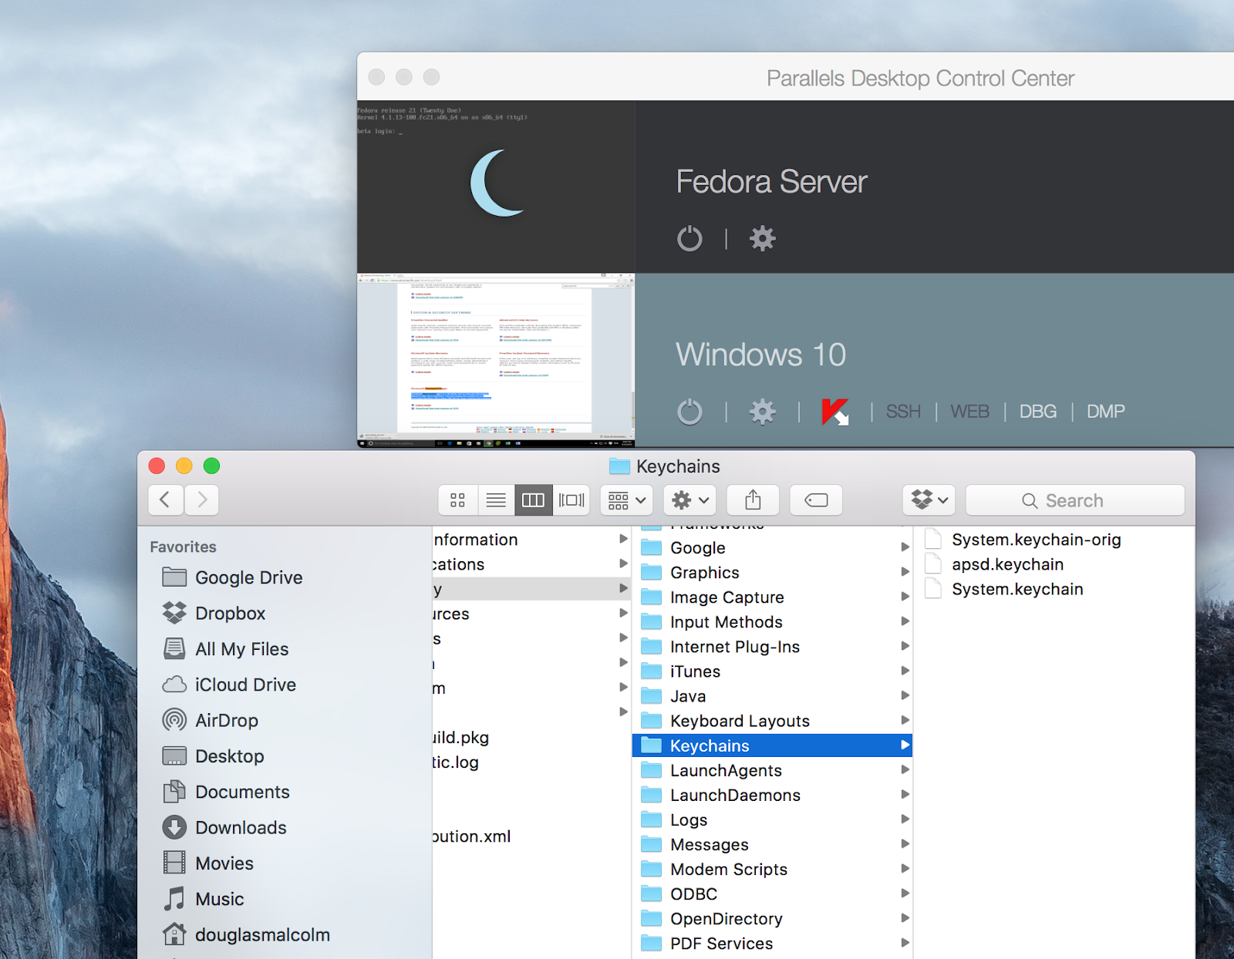
Task: Expand the LaunchDaemons folder arrow
Action: 905,794
